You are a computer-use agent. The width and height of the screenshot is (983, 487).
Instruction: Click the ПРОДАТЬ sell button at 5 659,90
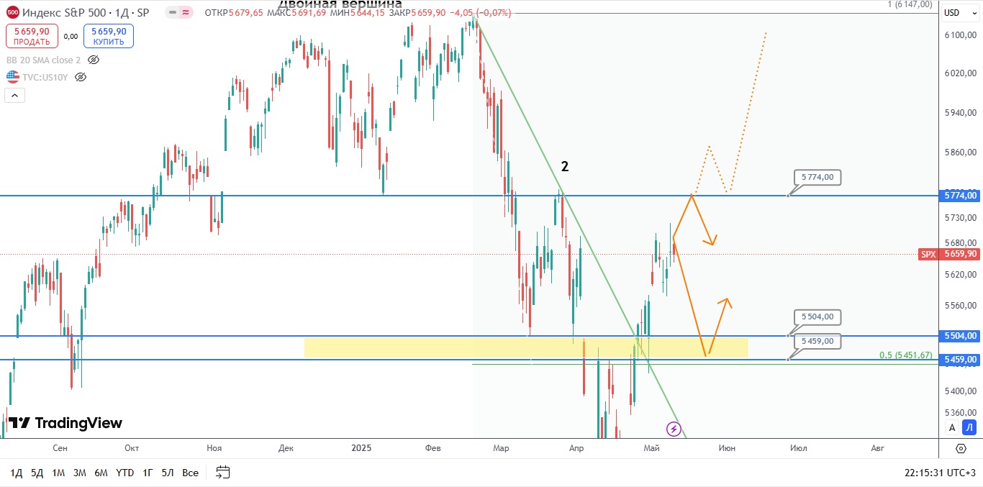click(32, 36)
